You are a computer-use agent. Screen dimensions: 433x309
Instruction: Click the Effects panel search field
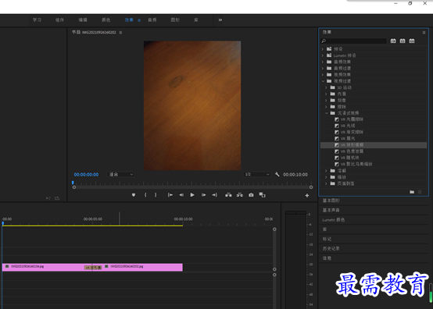[x=353, y=41]
